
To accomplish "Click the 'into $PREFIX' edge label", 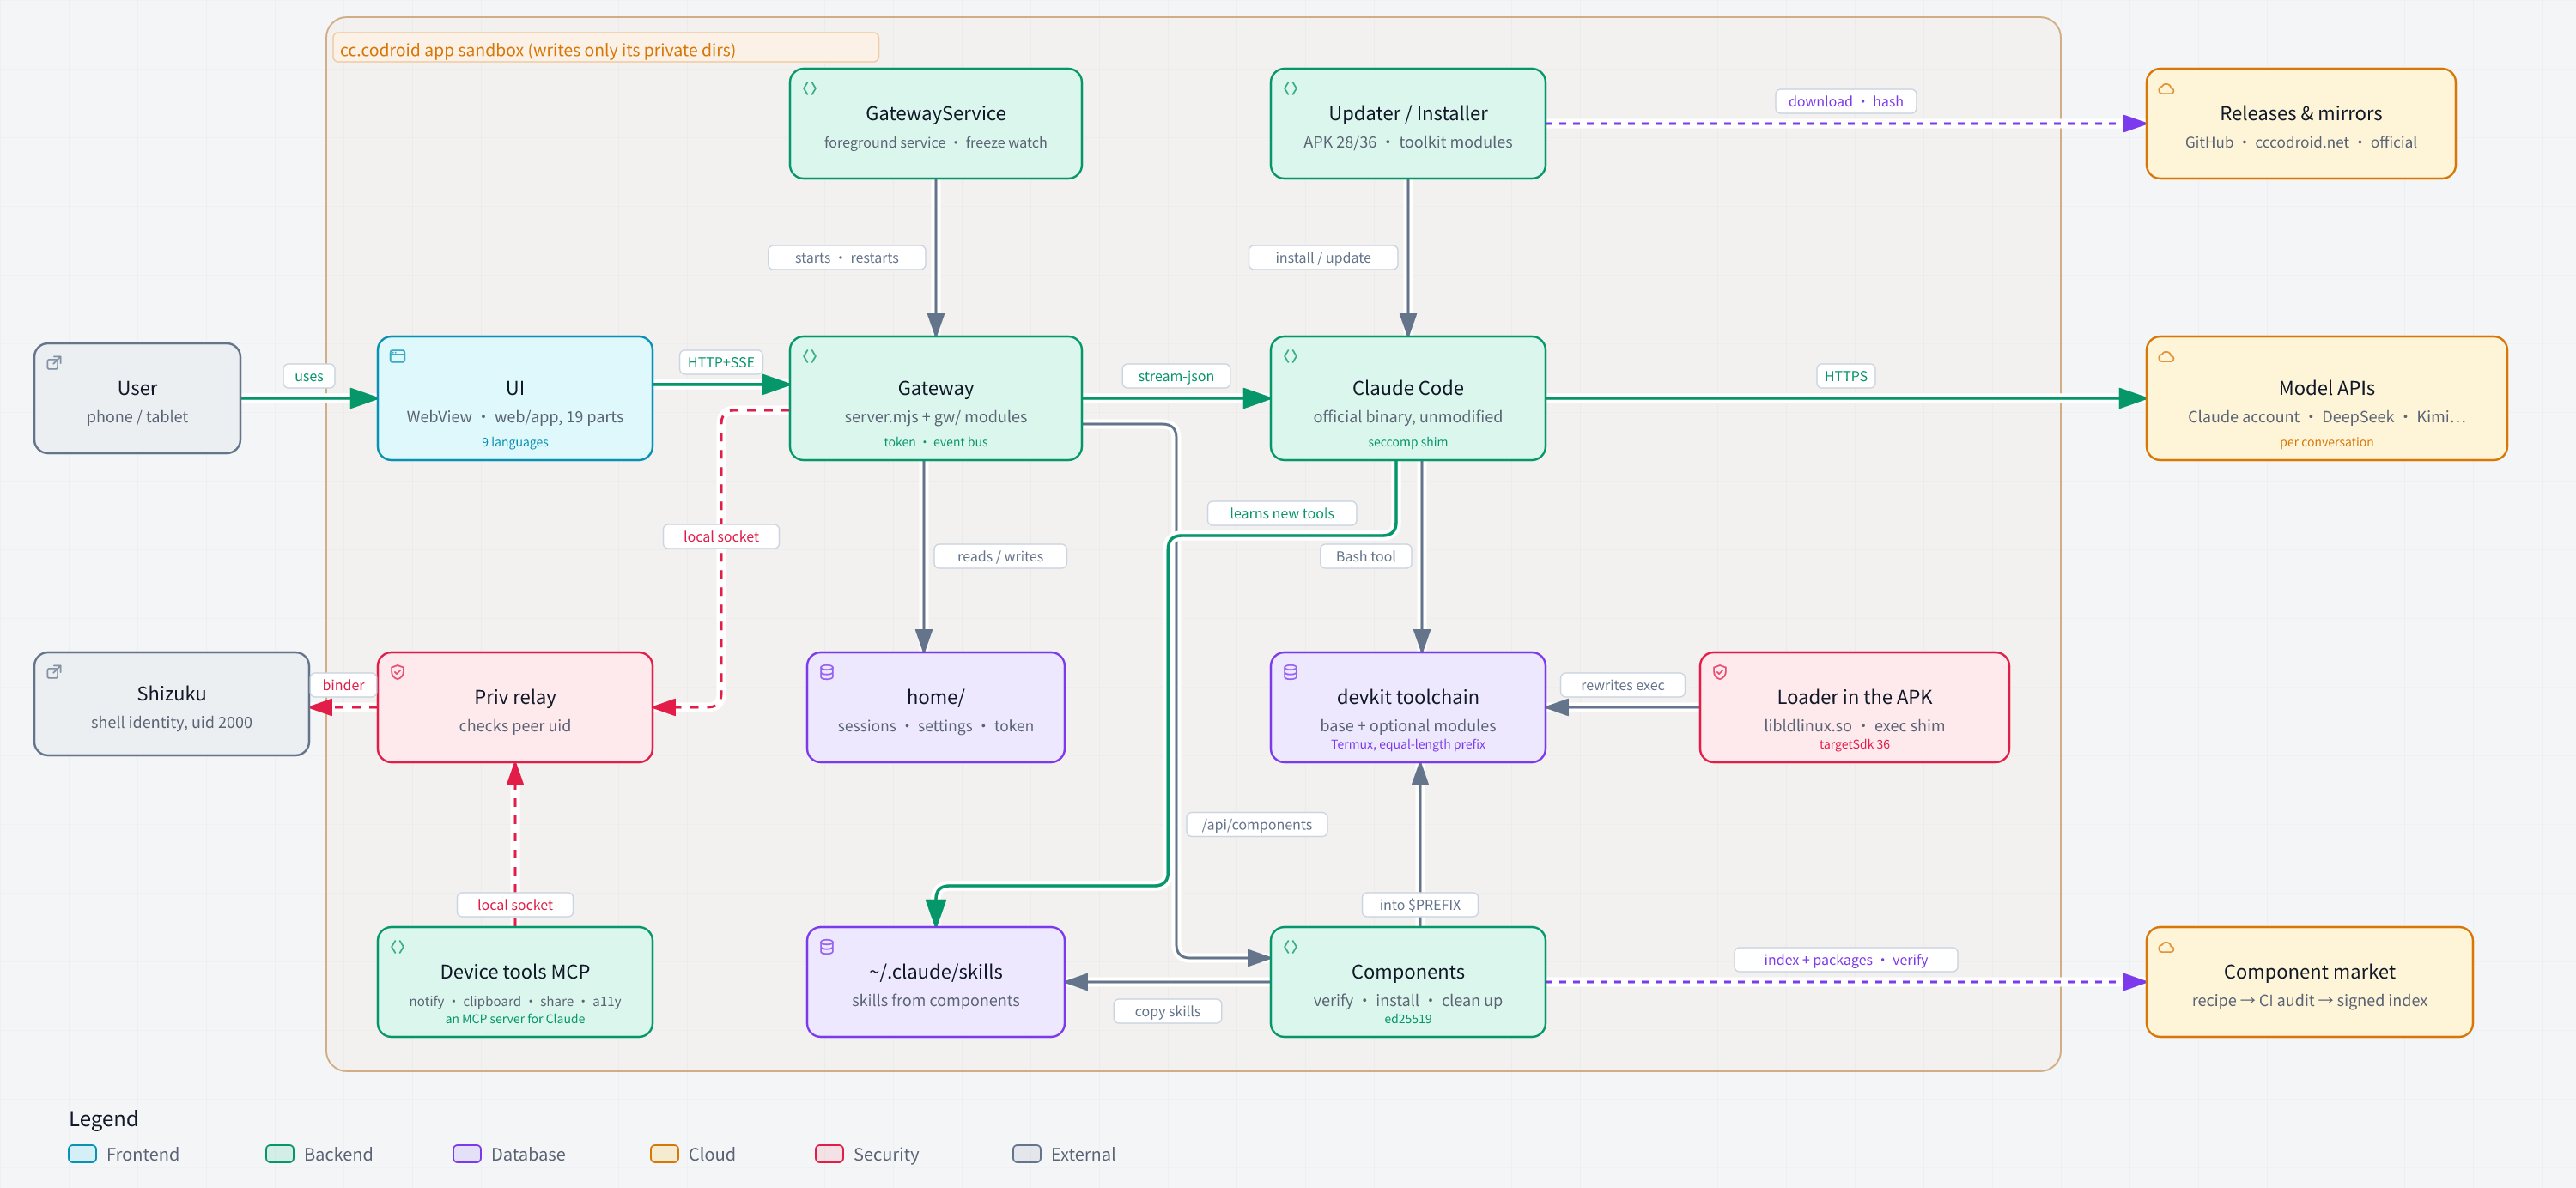I will [x=1420, y=904].
